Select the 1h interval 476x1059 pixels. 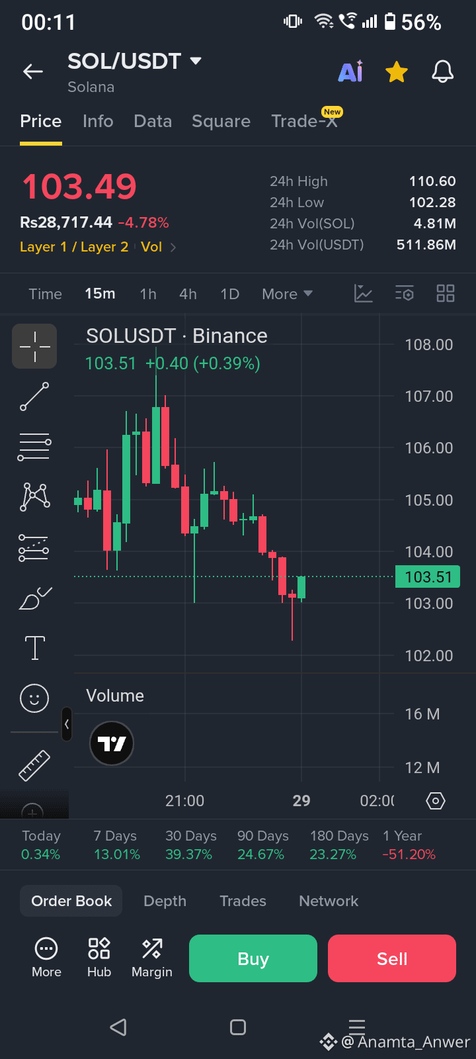pyautogui.click(x=148, y=294)
